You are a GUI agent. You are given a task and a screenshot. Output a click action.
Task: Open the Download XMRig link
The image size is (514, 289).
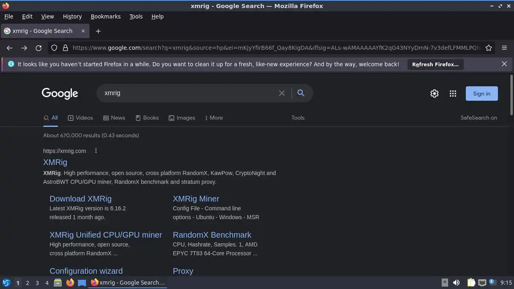click(80, 199)
